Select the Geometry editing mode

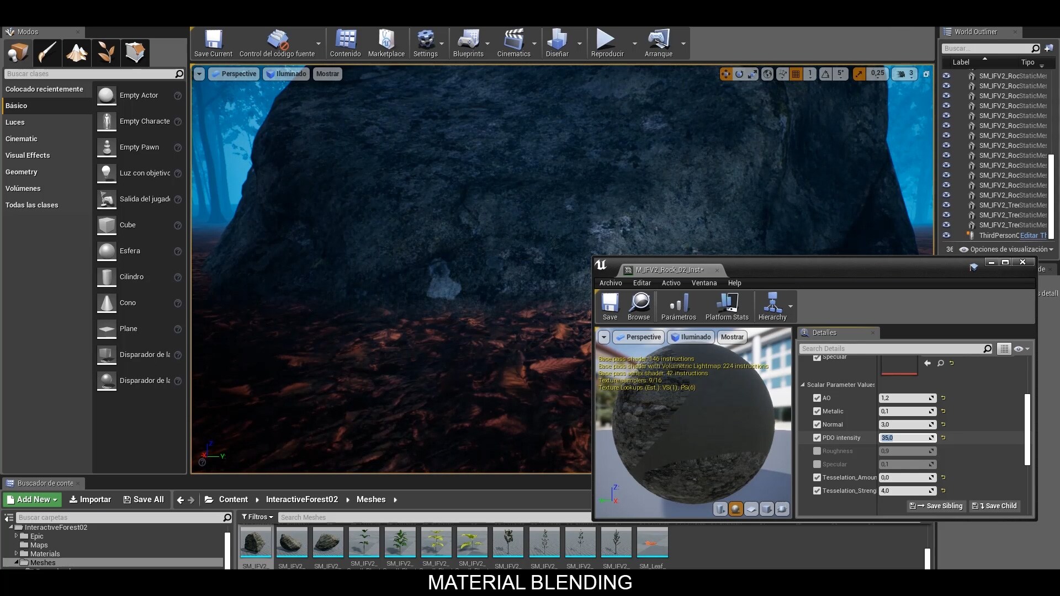[135, 52]
